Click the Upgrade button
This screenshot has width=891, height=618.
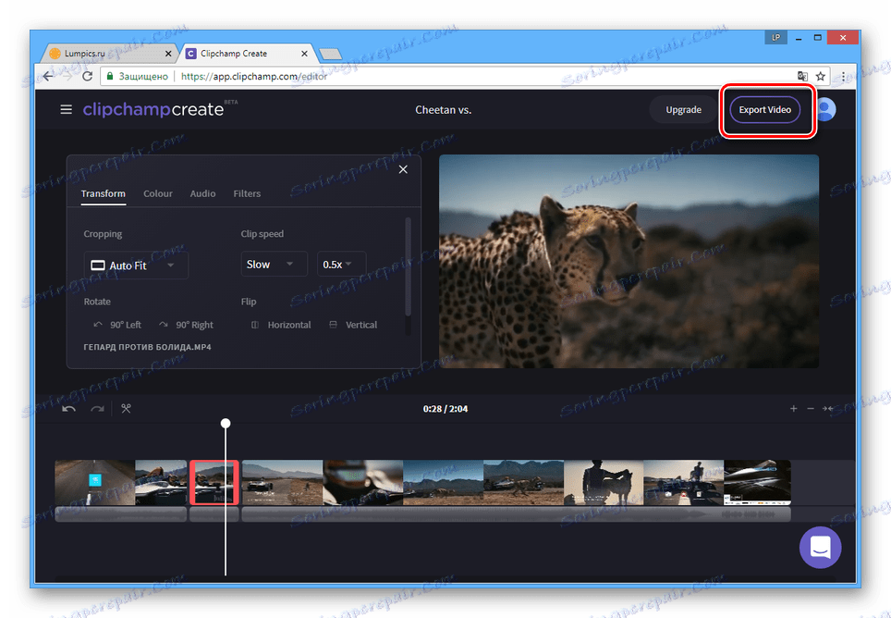(684, 109)
